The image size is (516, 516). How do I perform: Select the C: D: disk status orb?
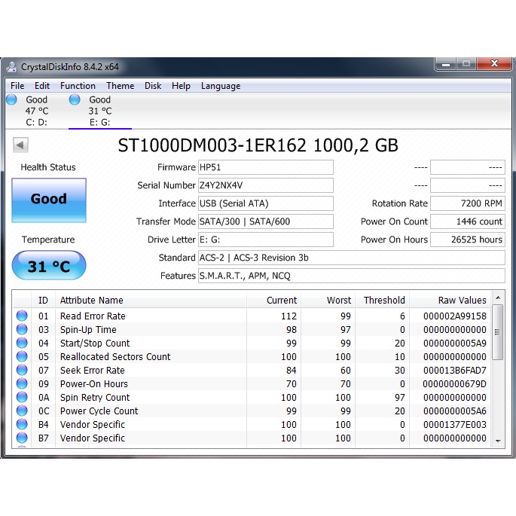[x=11, y=99]
